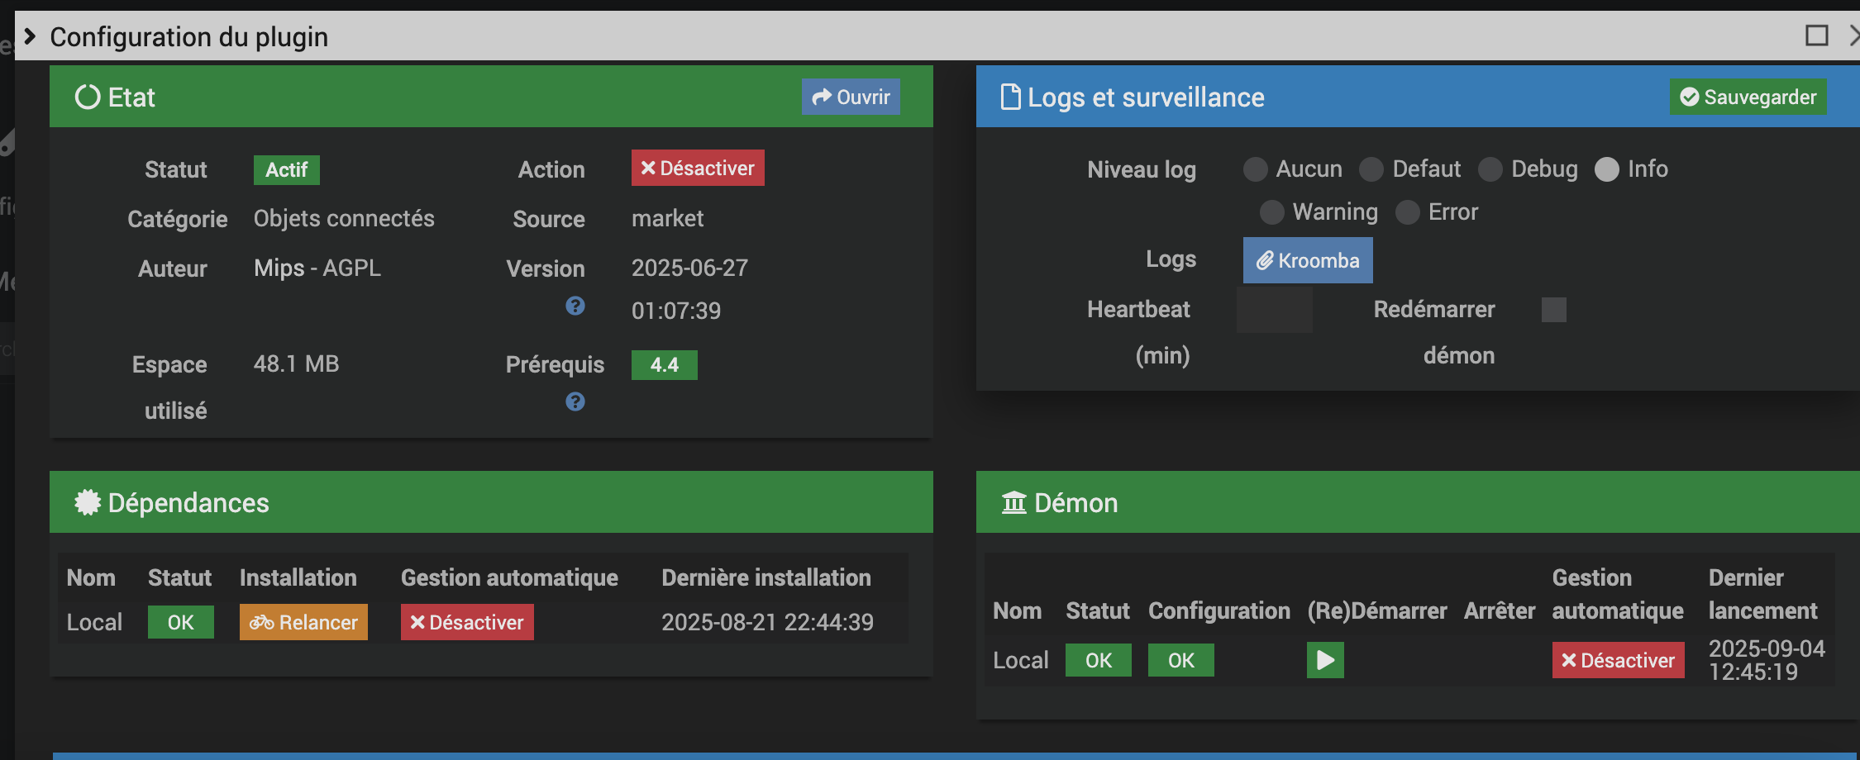Click the Etat panel refresh circle icon
This screenshot has width=1860, height=760.
(x=88, y=97)
